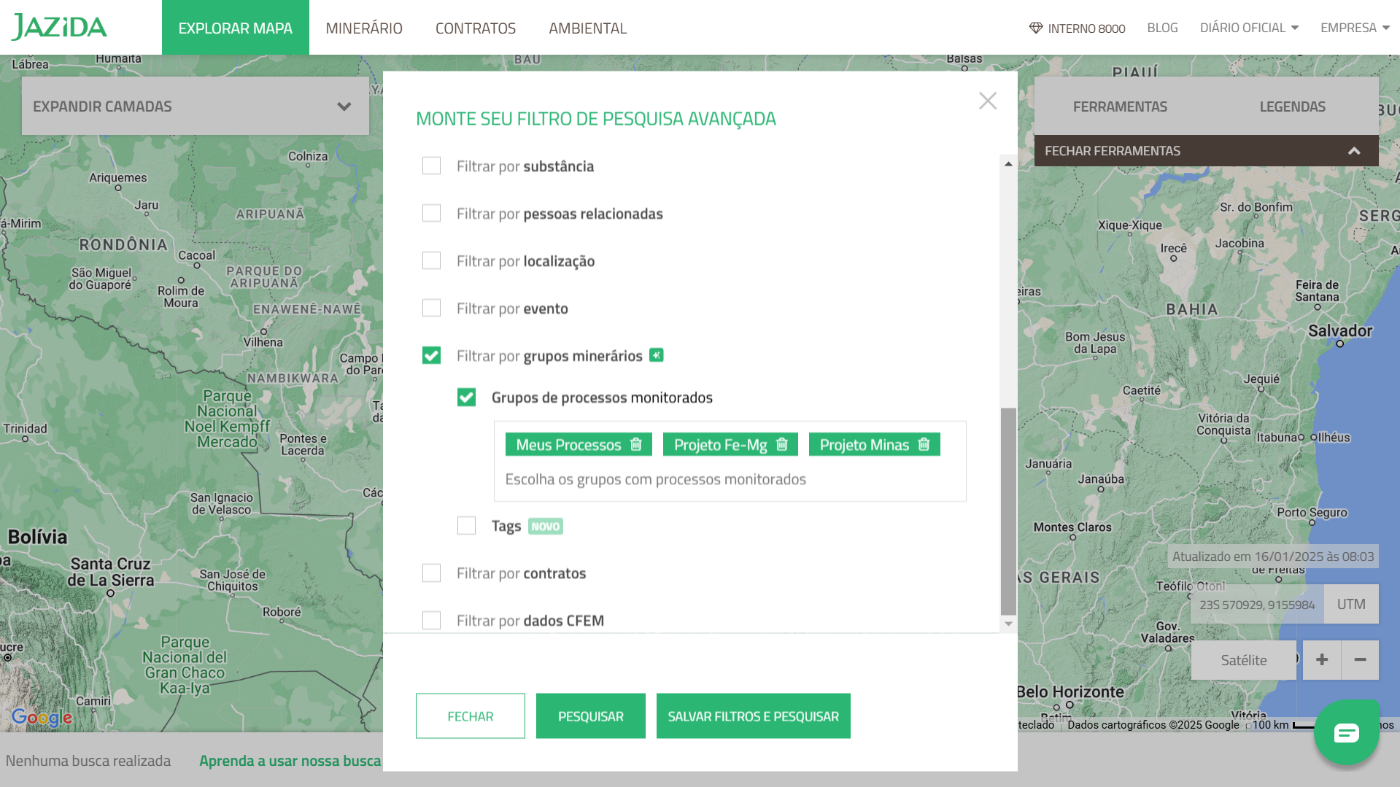Open the MINERÁRIO menu

364,28
